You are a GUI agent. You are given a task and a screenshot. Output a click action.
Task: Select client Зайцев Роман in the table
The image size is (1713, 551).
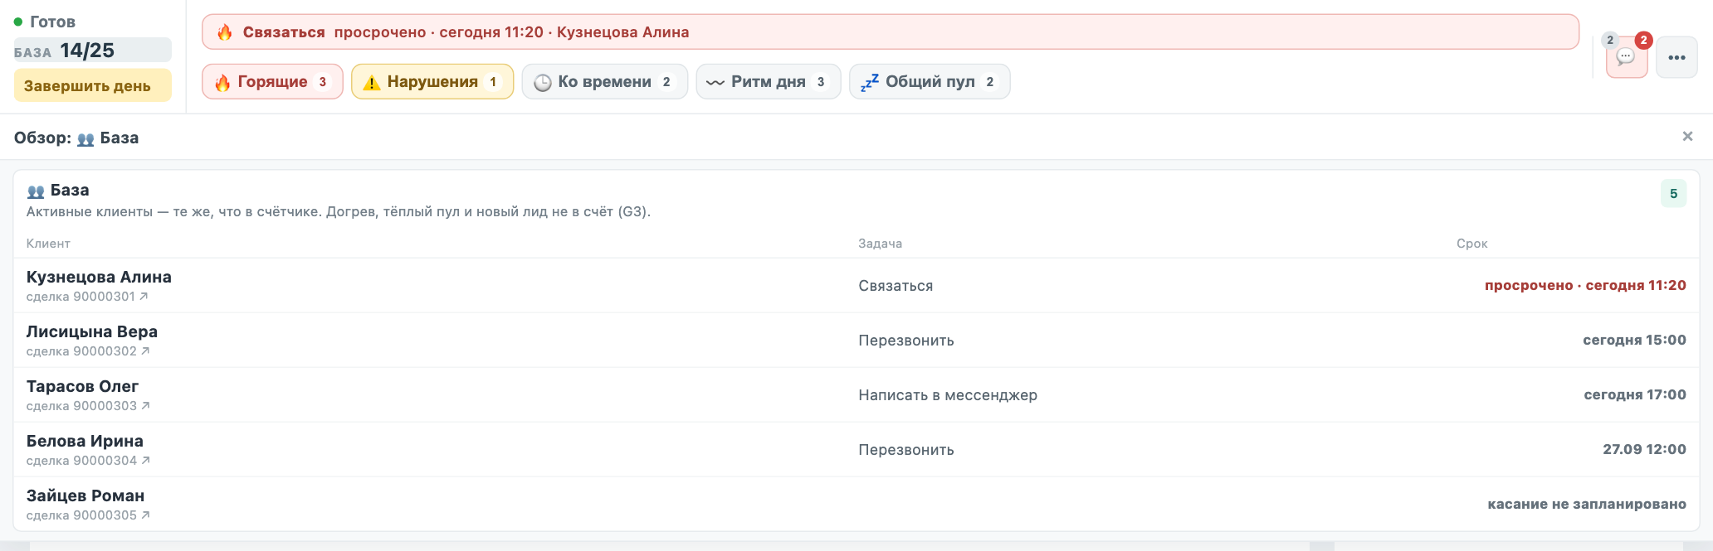(x=85, y=495)
